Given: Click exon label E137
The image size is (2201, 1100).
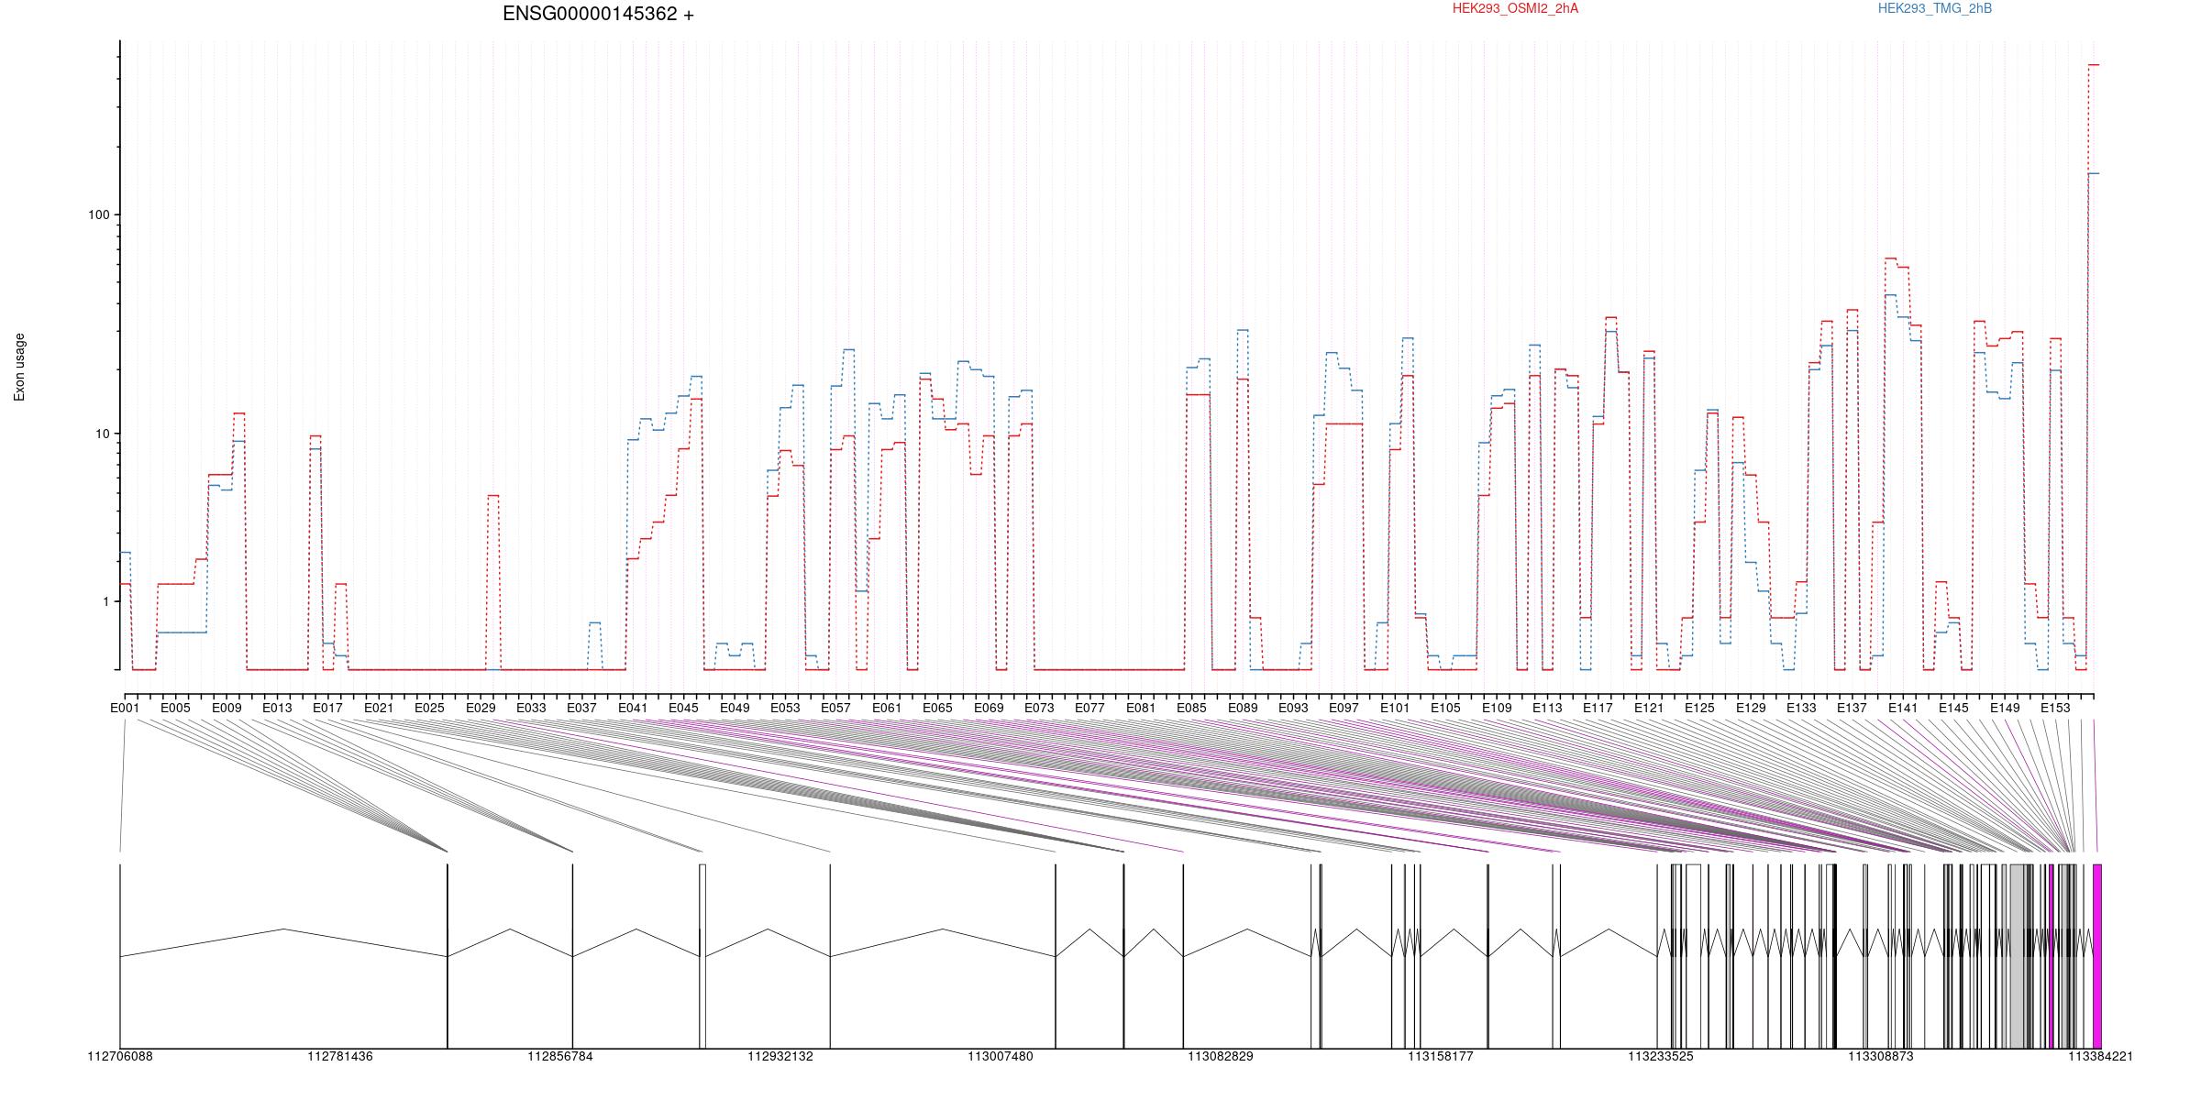Looking at the screenshot, I should (x=1852, y=708).
